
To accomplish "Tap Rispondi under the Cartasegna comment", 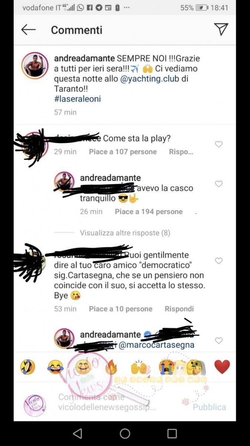I will 179,309.
